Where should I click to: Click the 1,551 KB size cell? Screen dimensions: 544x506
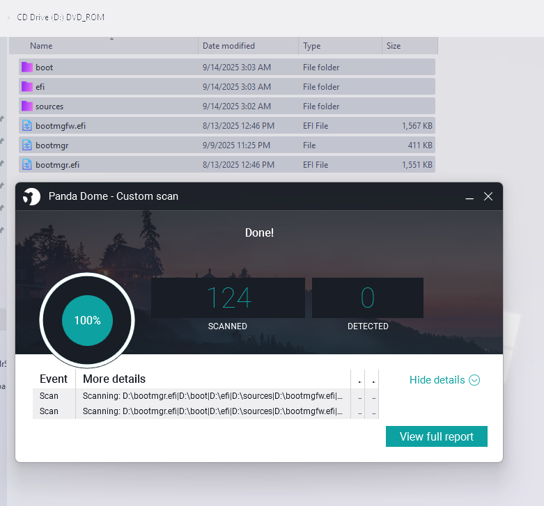pyautogui.click(x=417, y=164)
